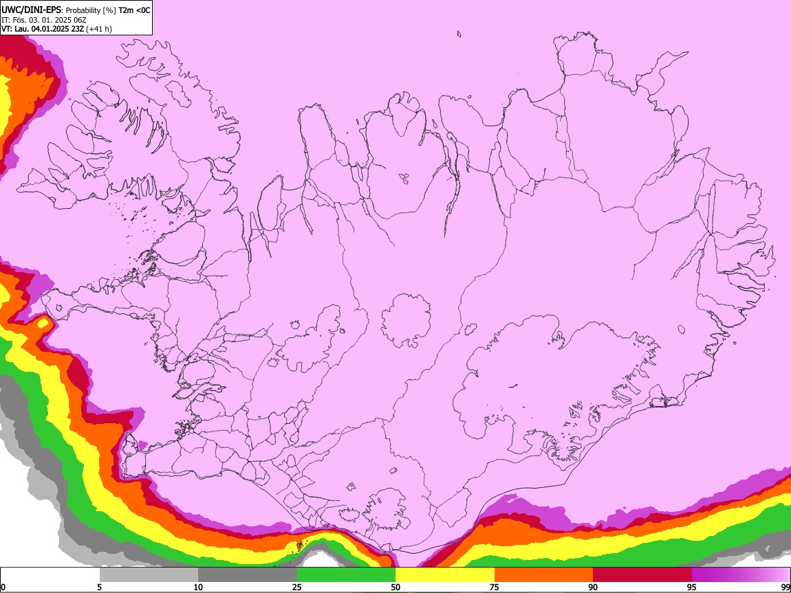The height and width of the screenshot is (593, 791).
Task: Click the IT: Fös. 03. 01. 2025 06Z line
Action: point(44,20)
